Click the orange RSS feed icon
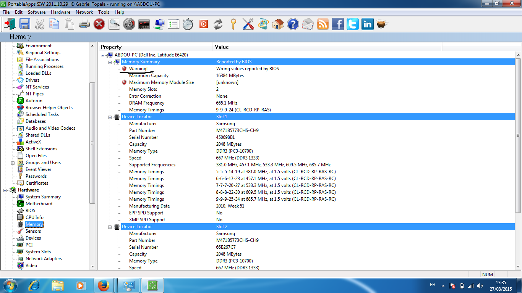522x293 pixels. click(323, 24)
